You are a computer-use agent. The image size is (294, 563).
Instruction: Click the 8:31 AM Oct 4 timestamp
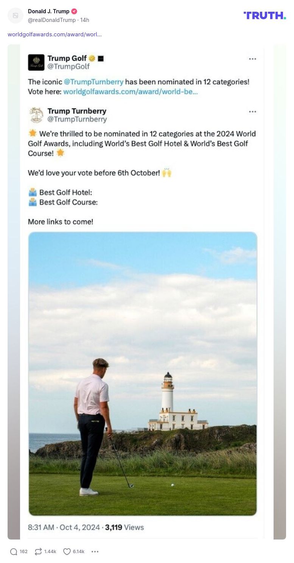[64, 527]
